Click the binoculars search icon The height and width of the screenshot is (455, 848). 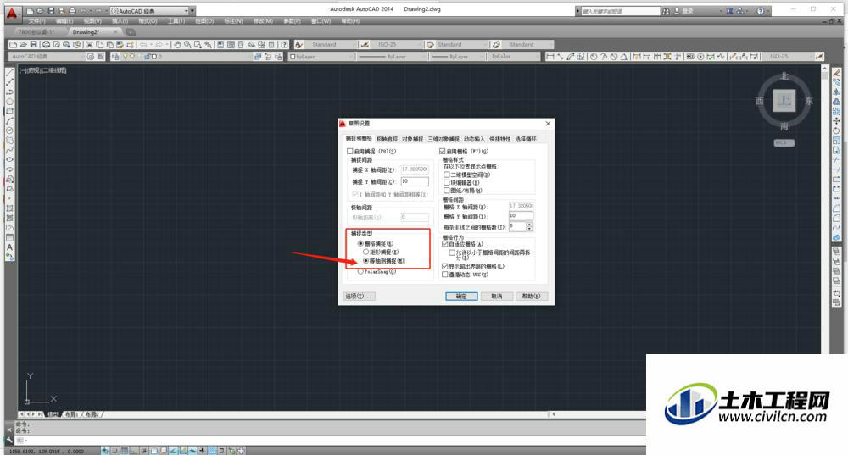667,11
